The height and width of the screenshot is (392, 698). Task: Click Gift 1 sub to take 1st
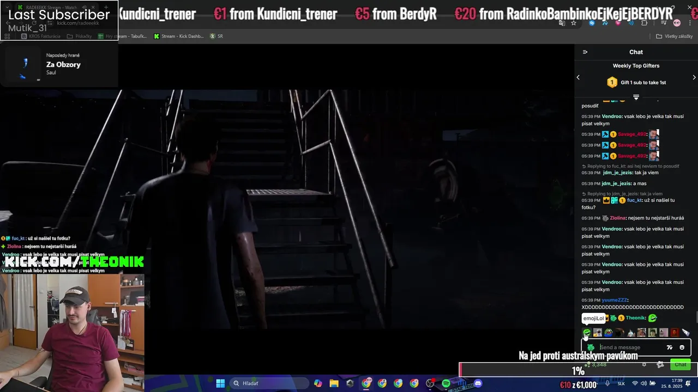coord(636,82)
